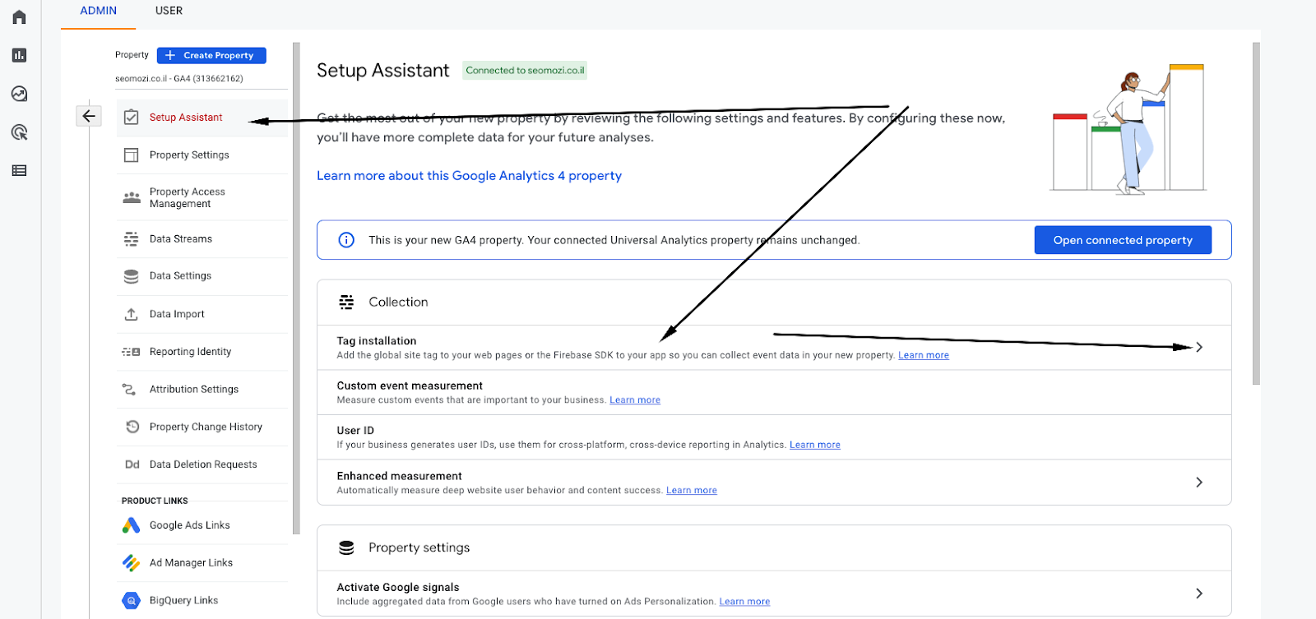Click the Data Settings database icon
Screen dimensions: 1316x619
pyautogui.click(x=131, y=276)
